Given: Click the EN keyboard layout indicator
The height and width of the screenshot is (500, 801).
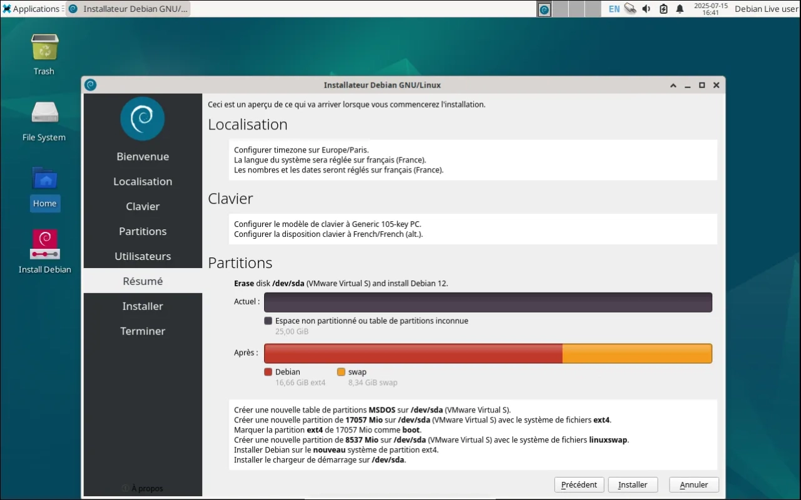Looking at the screenshot, I should coord(614,9).
